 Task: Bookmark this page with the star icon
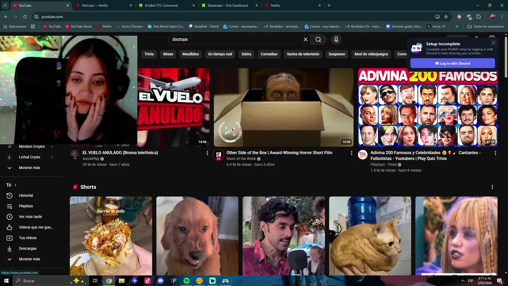pyautogui.click(x=446, y=17)
